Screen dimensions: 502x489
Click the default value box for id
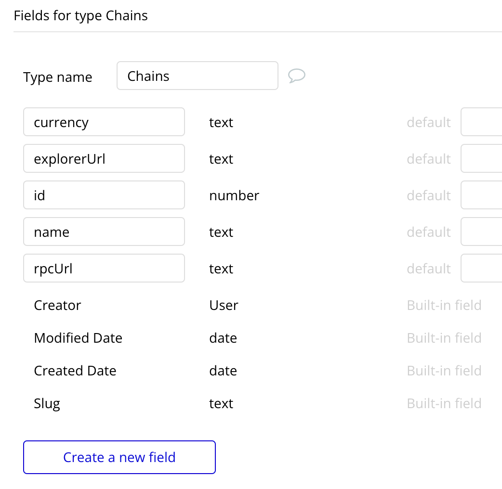pyautogui.click(x=481, y=195)
